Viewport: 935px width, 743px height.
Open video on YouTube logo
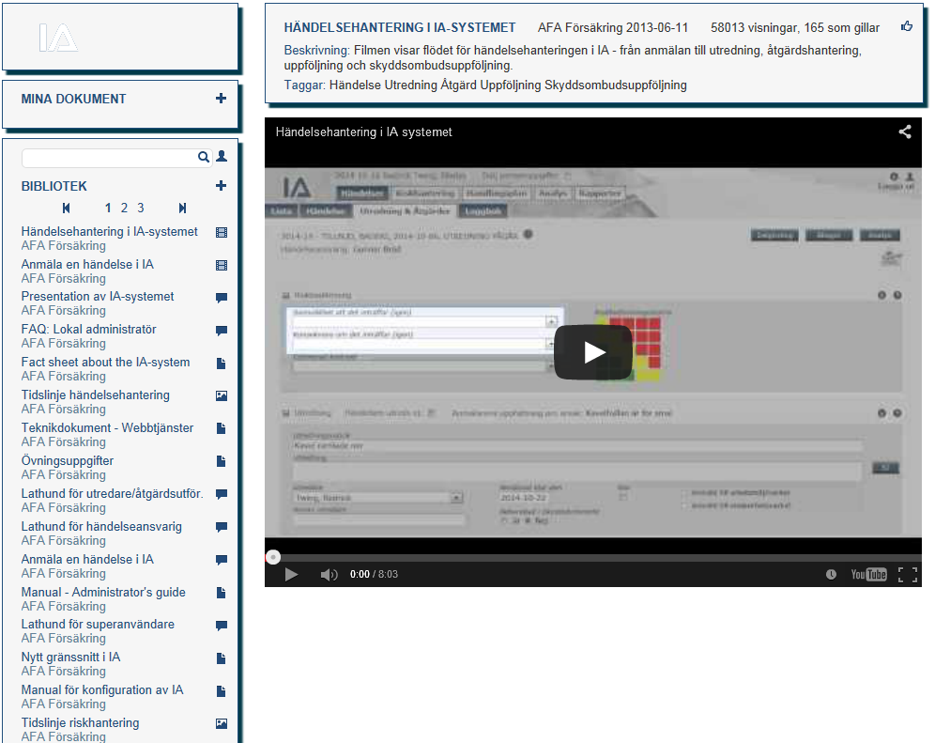coord(868,574)
